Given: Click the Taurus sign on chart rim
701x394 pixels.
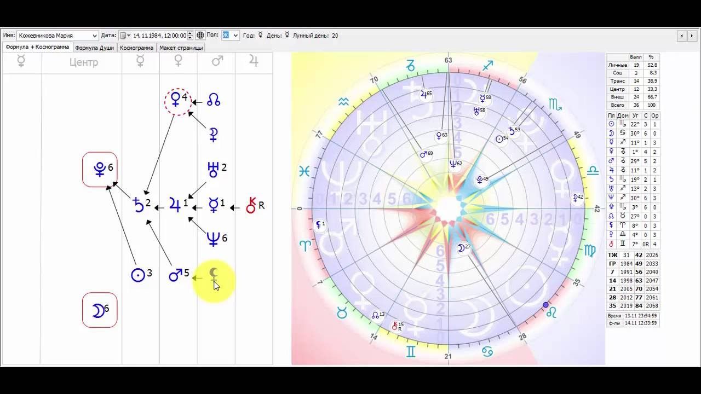Looking at the screenshot, I should (x=342, y=312).
